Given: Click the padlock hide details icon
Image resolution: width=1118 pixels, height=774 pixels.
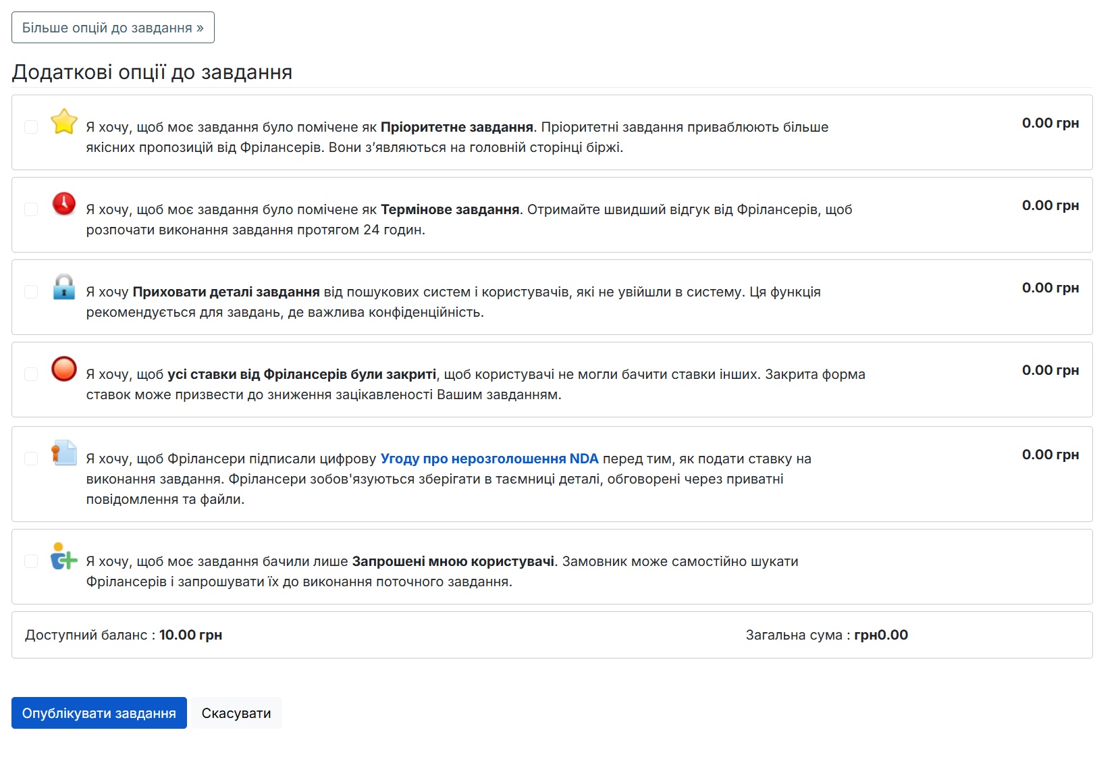Looking at the screenshot, I should [64, 287].
